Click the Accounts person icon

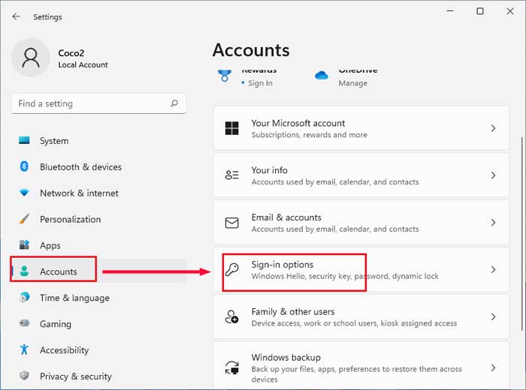click(24, 271)
